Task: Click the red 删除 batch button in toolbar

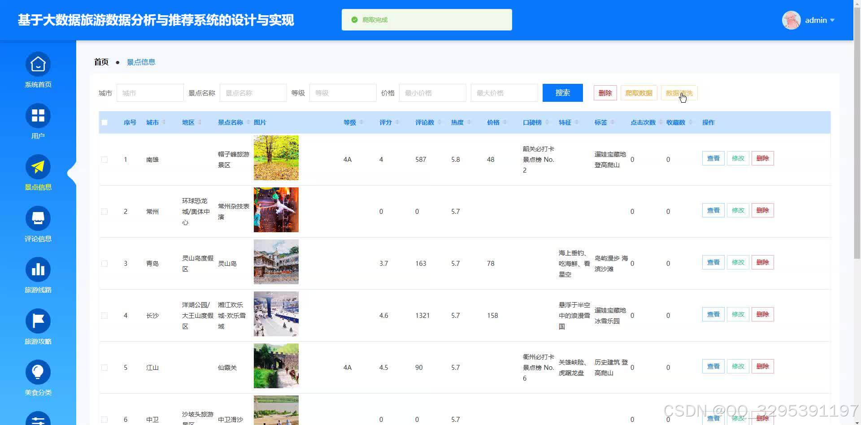Action: click(605, 93)
